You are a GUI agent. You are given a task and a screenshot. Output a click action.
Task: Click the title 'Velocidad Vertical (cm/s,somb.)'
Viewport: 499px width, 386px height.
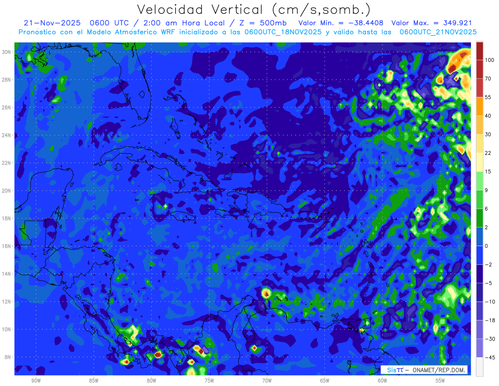coord(254,10)
